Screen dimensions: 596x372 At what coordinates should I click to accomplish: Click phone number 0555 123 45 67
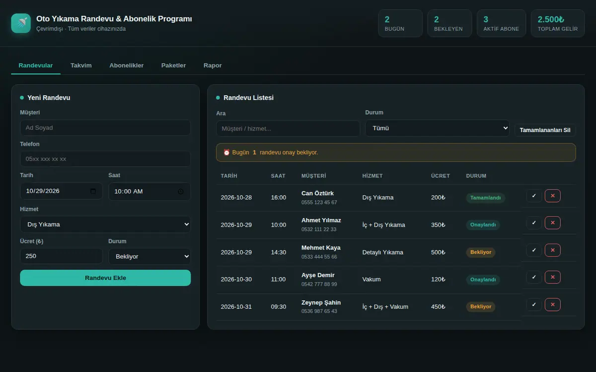[x=319, y=202]
